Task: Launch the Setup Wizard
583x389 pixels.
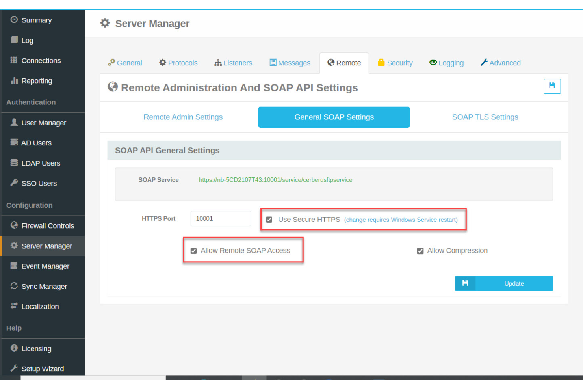Action: coord(43,369)
